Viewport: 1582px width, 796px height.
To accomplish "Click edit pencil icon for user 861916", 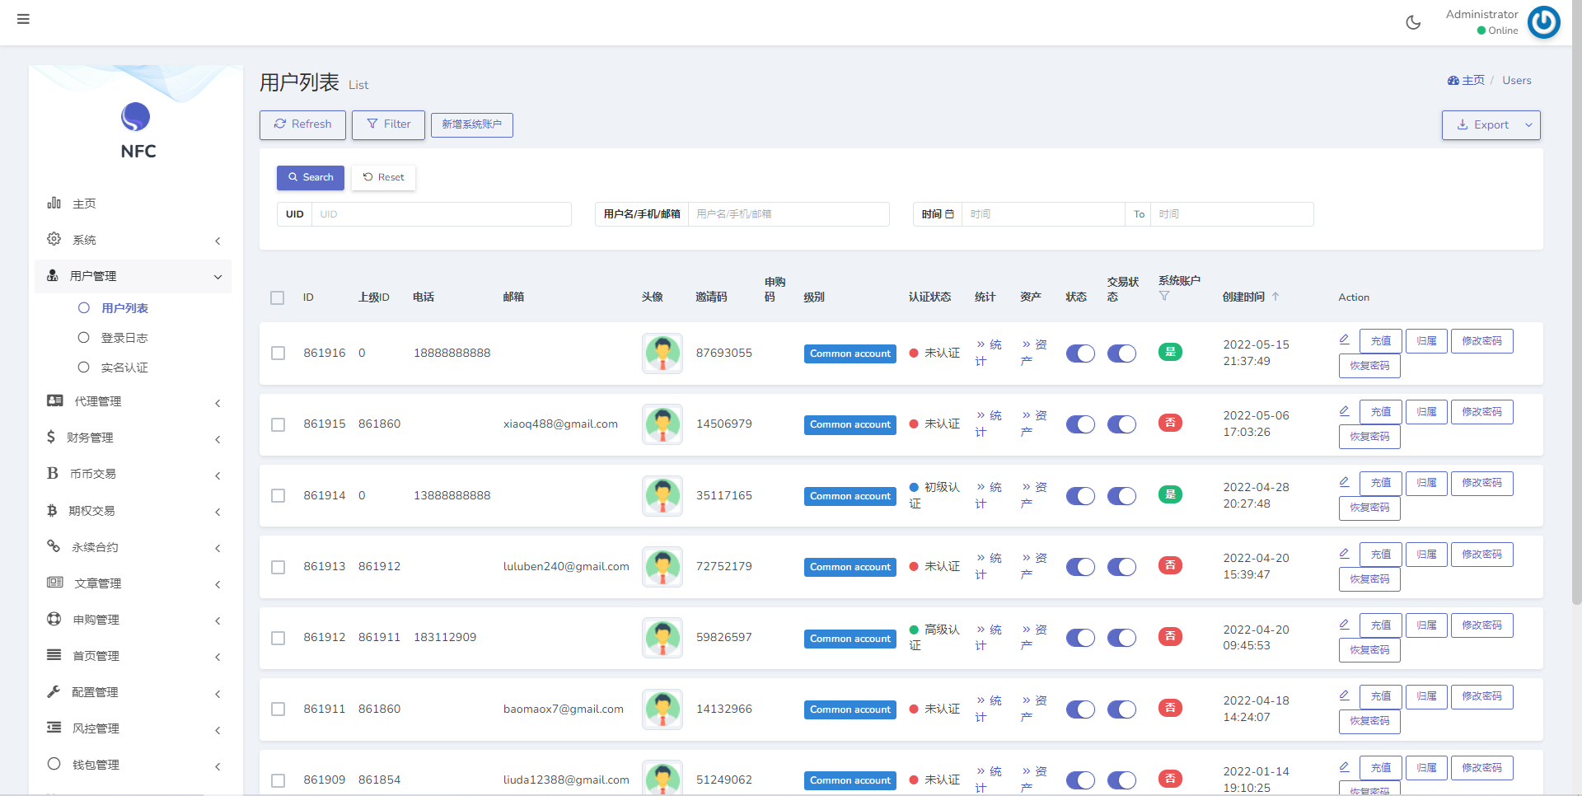I will point(1344,339).
